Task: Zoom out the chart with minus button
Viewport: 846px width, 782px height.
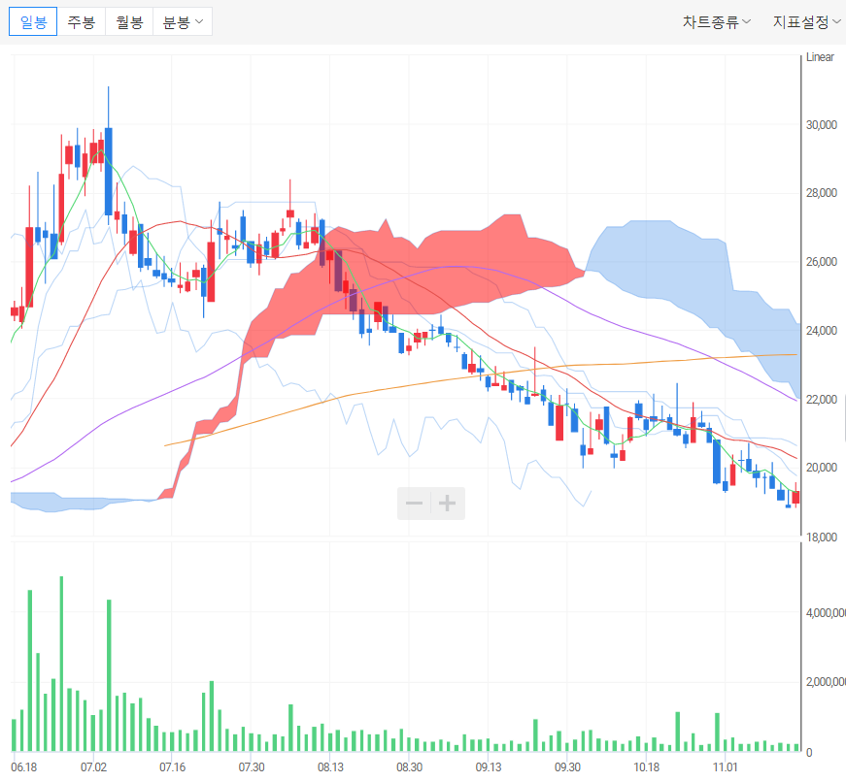Action: [414, 504]
